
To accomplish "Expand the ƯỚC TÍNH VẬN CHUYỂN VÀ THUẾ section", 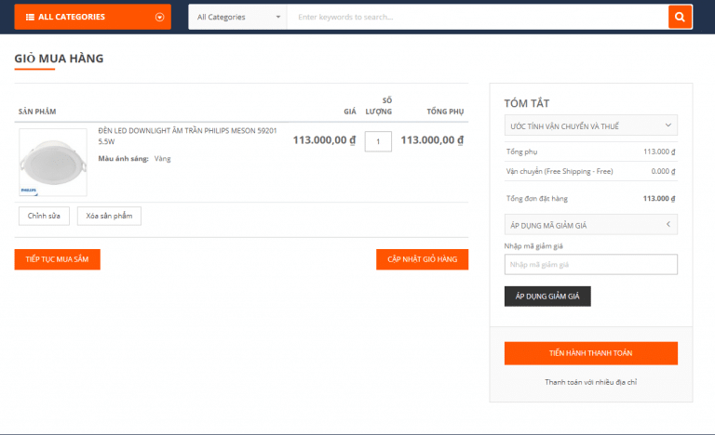I will click(x=590, y=125).
